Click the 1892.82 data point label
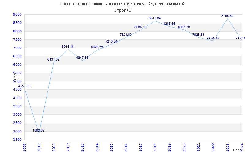This screenshot has height=153, width=245. pyautogui.click(x=39, y=131)
